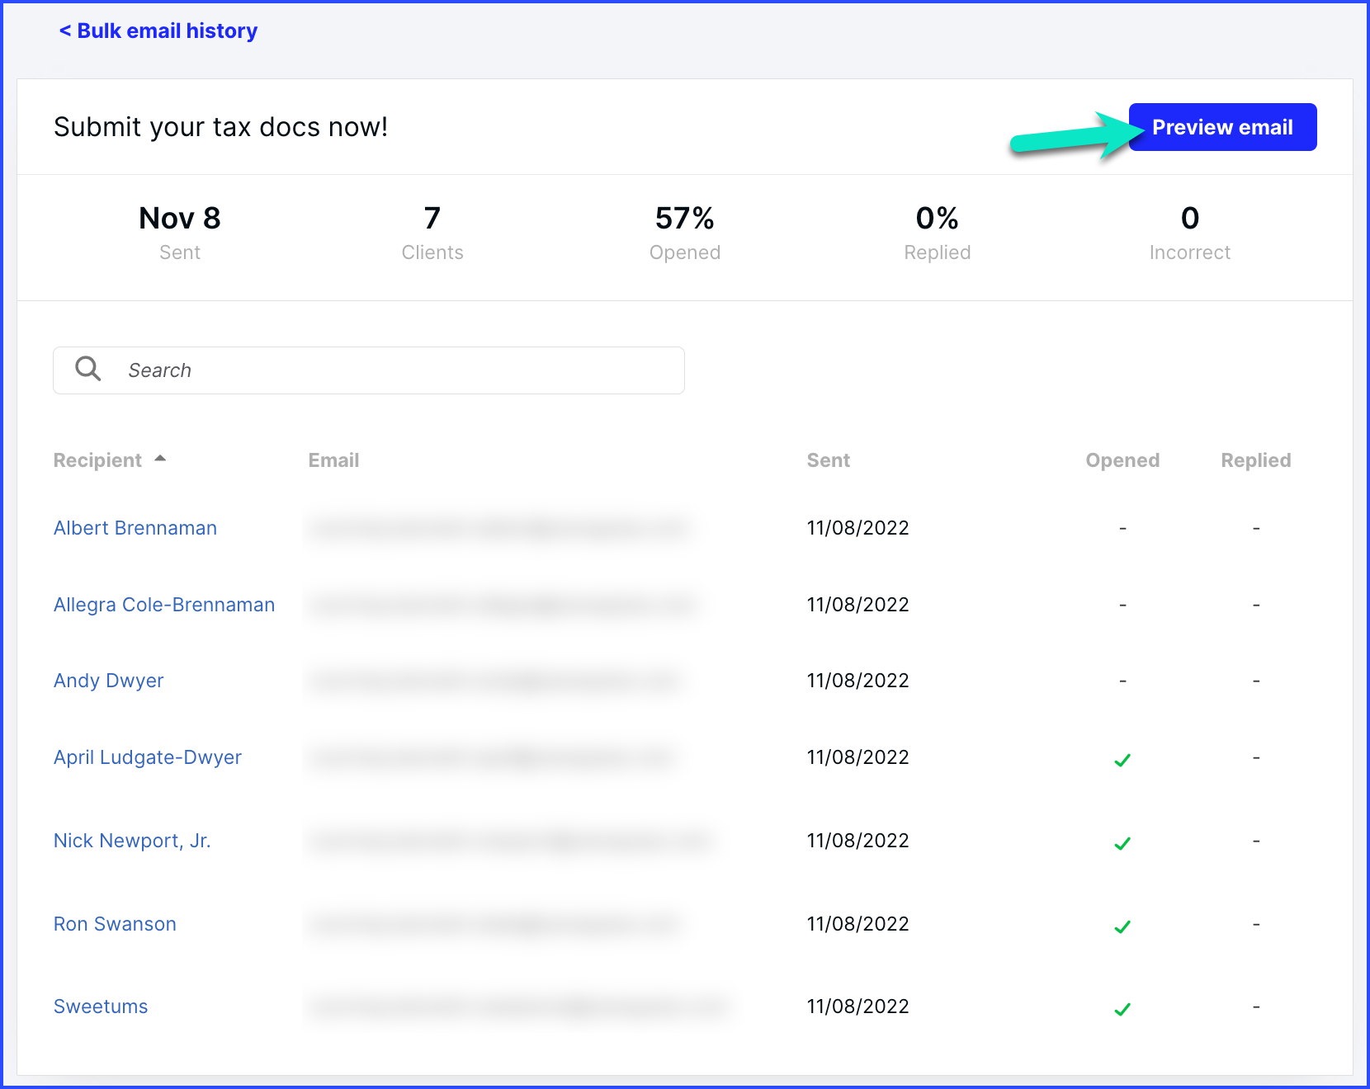Click the blurred email of Albert Brennaman

(498, 528)
